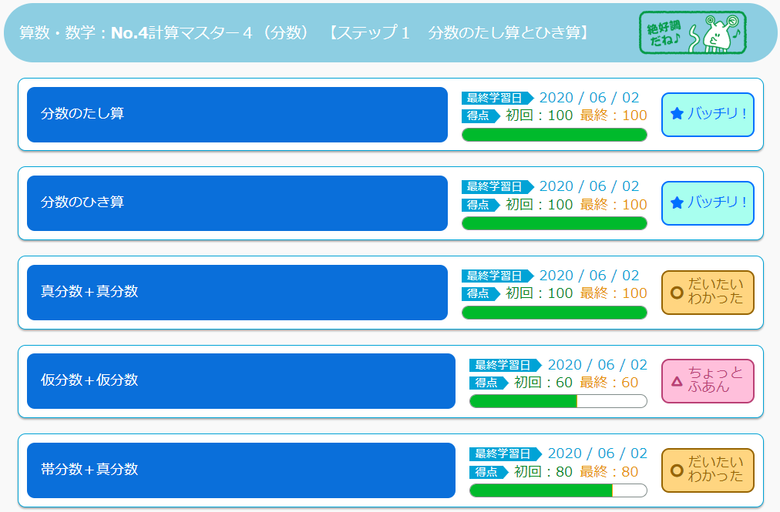Click the バッチリ badge for 分数のひき算
Viewport: 780px width, 512px height.
(708, 202)
